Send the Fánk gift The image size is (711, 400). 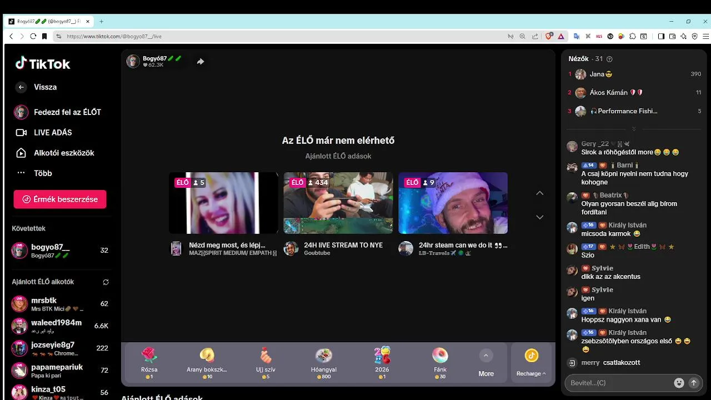(440, 363)
